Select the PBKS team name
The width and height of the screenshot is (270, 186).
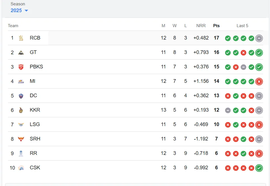tap(36, 67)
